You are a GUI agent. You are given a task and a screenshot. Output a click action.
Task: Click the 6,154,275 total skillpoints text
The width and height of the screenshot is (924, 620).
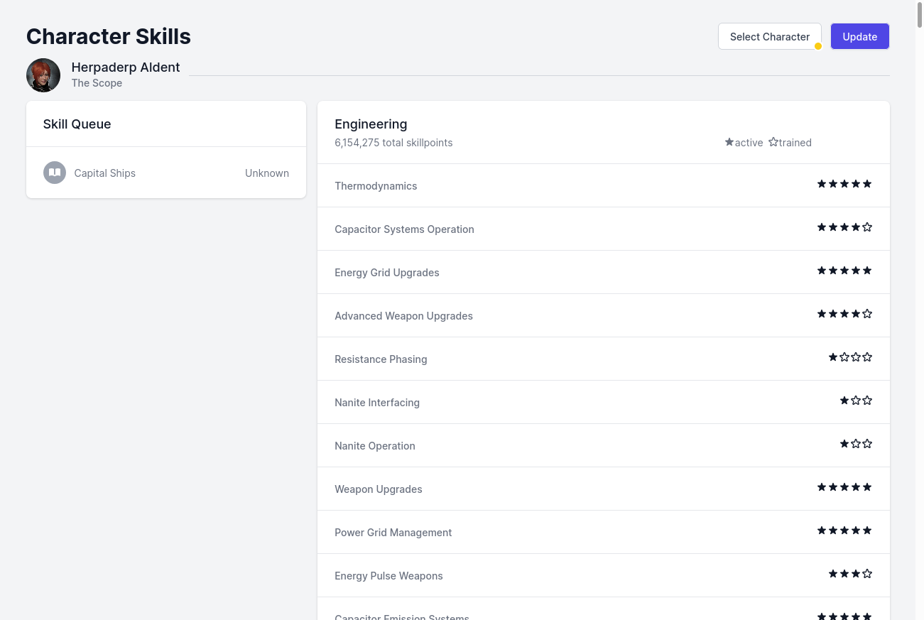[x=393, y=143]
